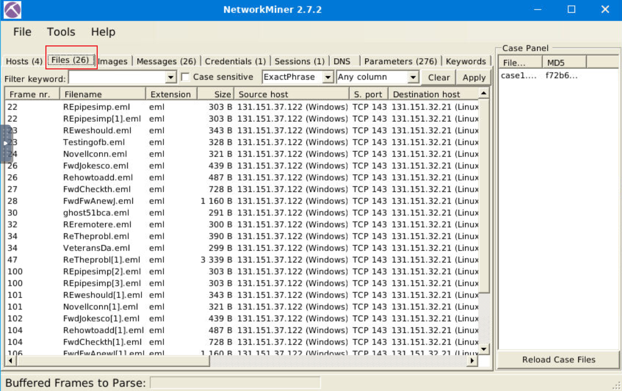Screen dimensions: 622x391
Task: Click the horizontal scrollbar left arrow
Action: (11, 361)
